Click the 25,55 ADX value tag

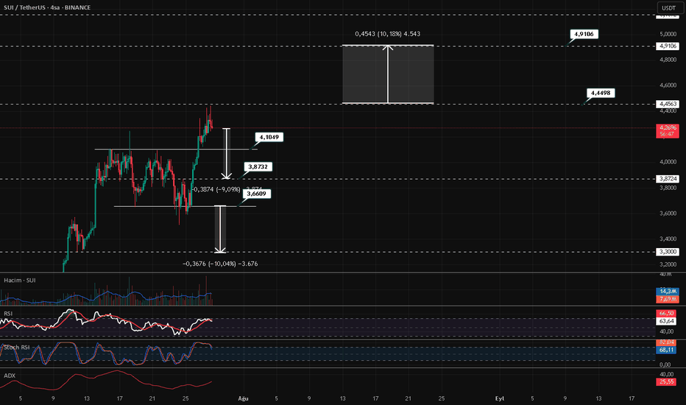tap(668, 381)
